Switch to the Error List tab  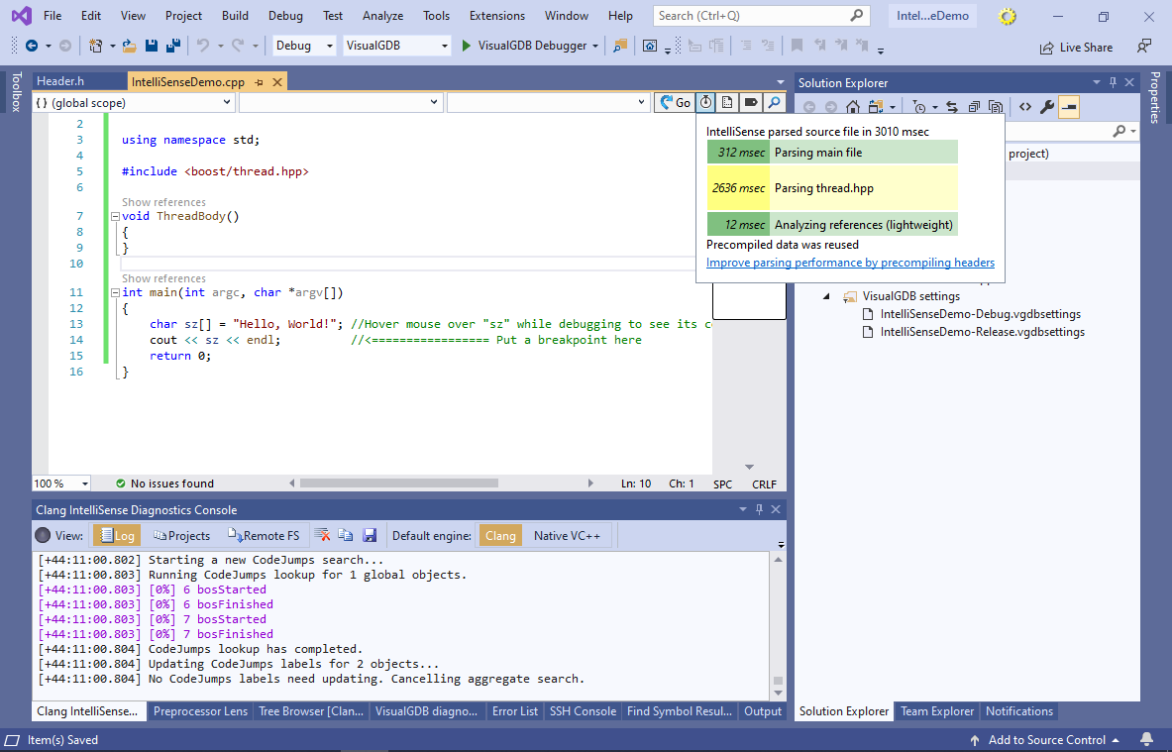(x=514, y=711)
